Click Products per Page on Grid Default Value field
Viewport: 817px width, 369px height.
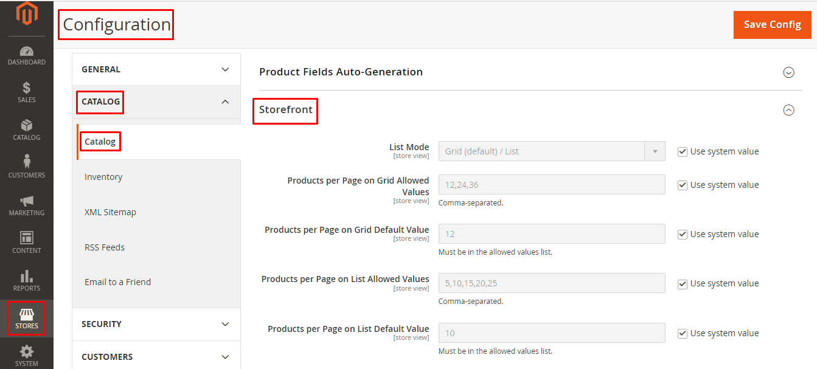click(552, 234)
